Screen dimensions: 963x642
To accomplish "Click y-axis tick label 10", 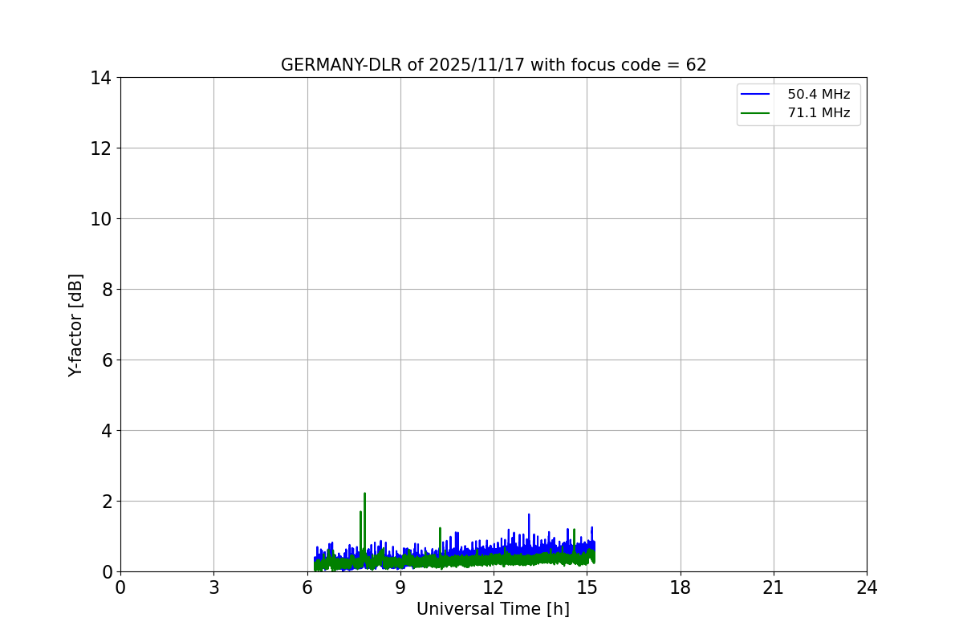I will (101, 219).
